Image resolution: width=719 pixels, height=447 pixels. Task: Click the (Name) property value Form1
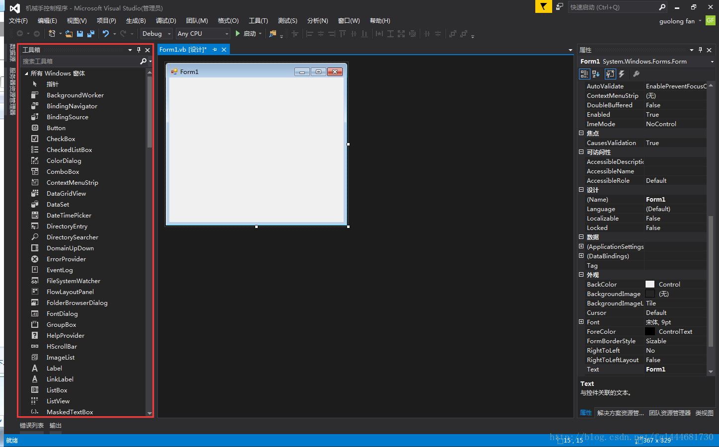[655, 199]
